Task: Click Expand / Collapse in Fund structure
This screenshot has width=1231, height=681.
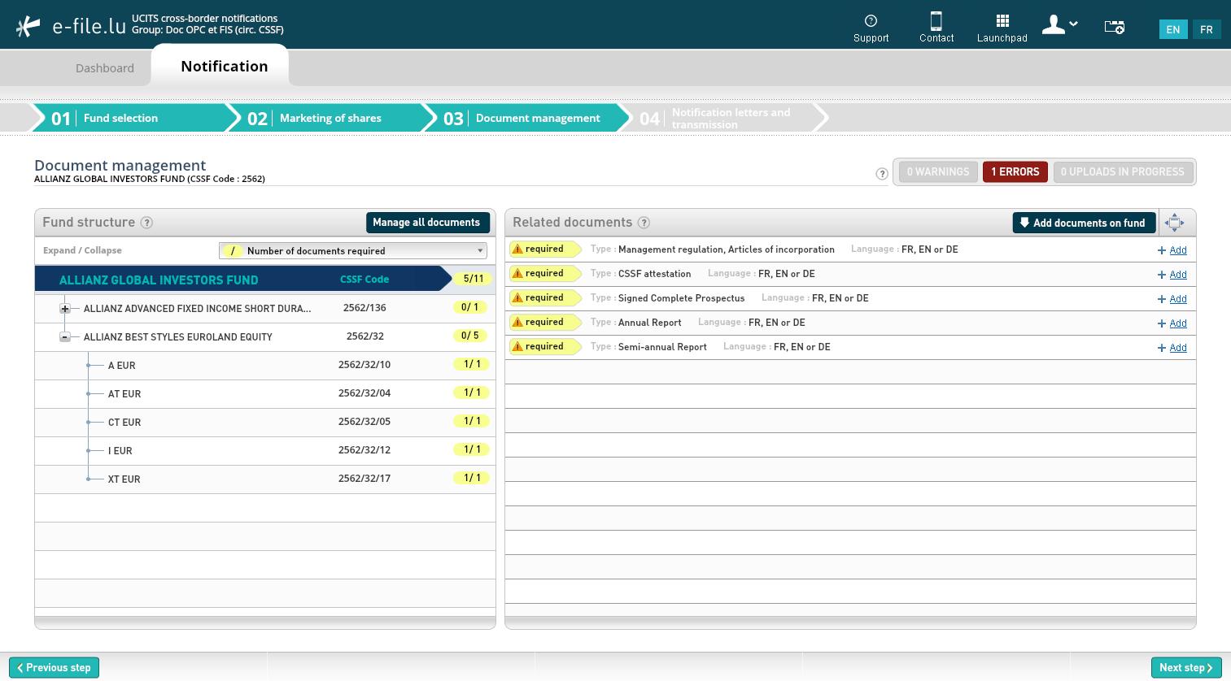Action: coord(82,250)
